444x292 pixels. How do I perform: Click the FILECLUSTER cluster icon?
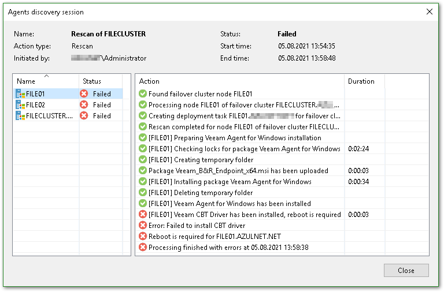pyautogui.click(x=20, y=116)
